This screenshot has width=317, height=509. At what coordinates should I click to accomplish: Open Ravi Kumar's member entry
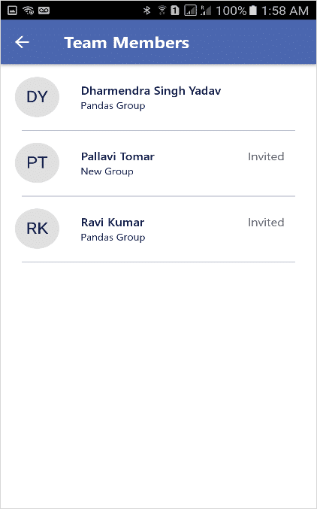(158, 229)
